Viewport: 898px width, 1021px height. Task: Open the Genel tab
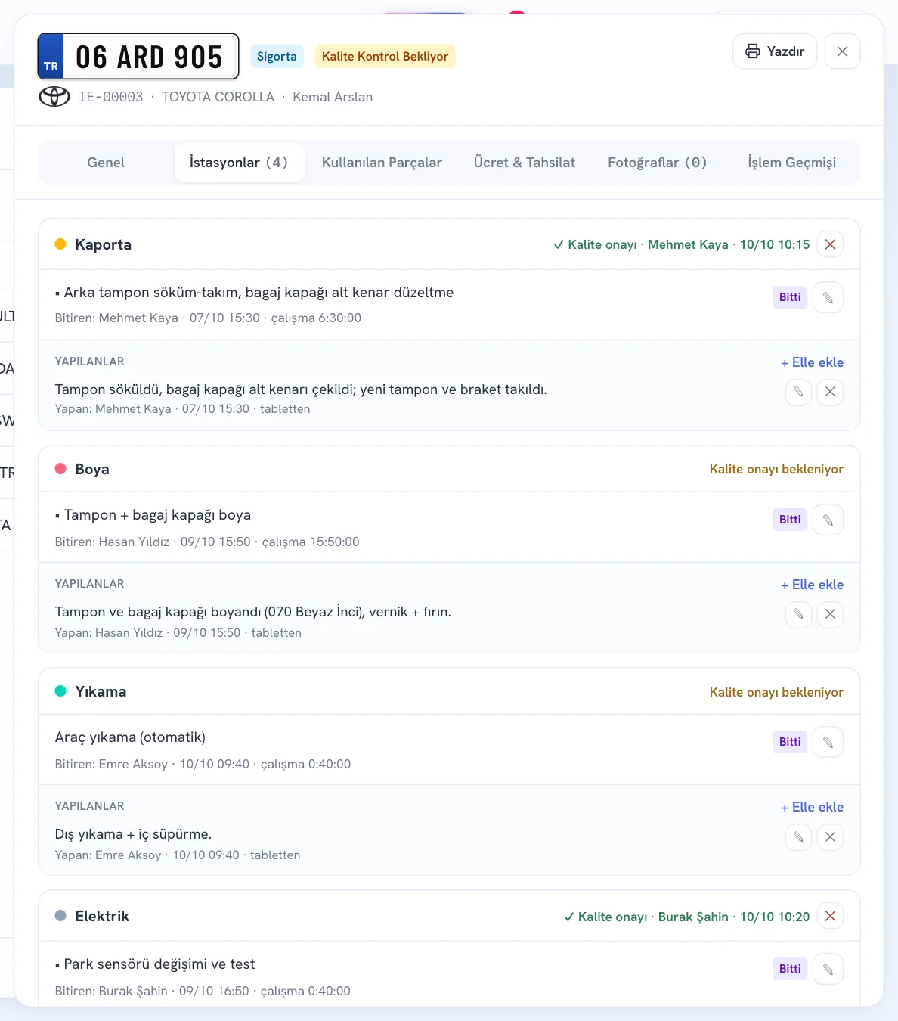[x=106, y=163]
